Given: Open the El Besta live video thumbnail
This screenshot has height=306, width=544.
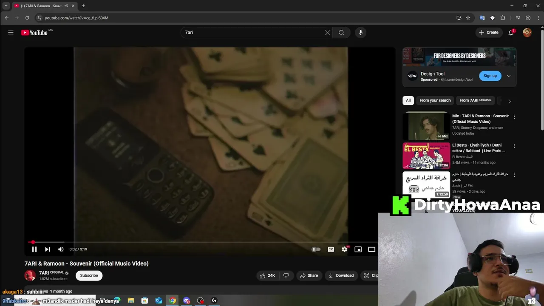Looking at the screenshot, I should (x=426, y=156).
